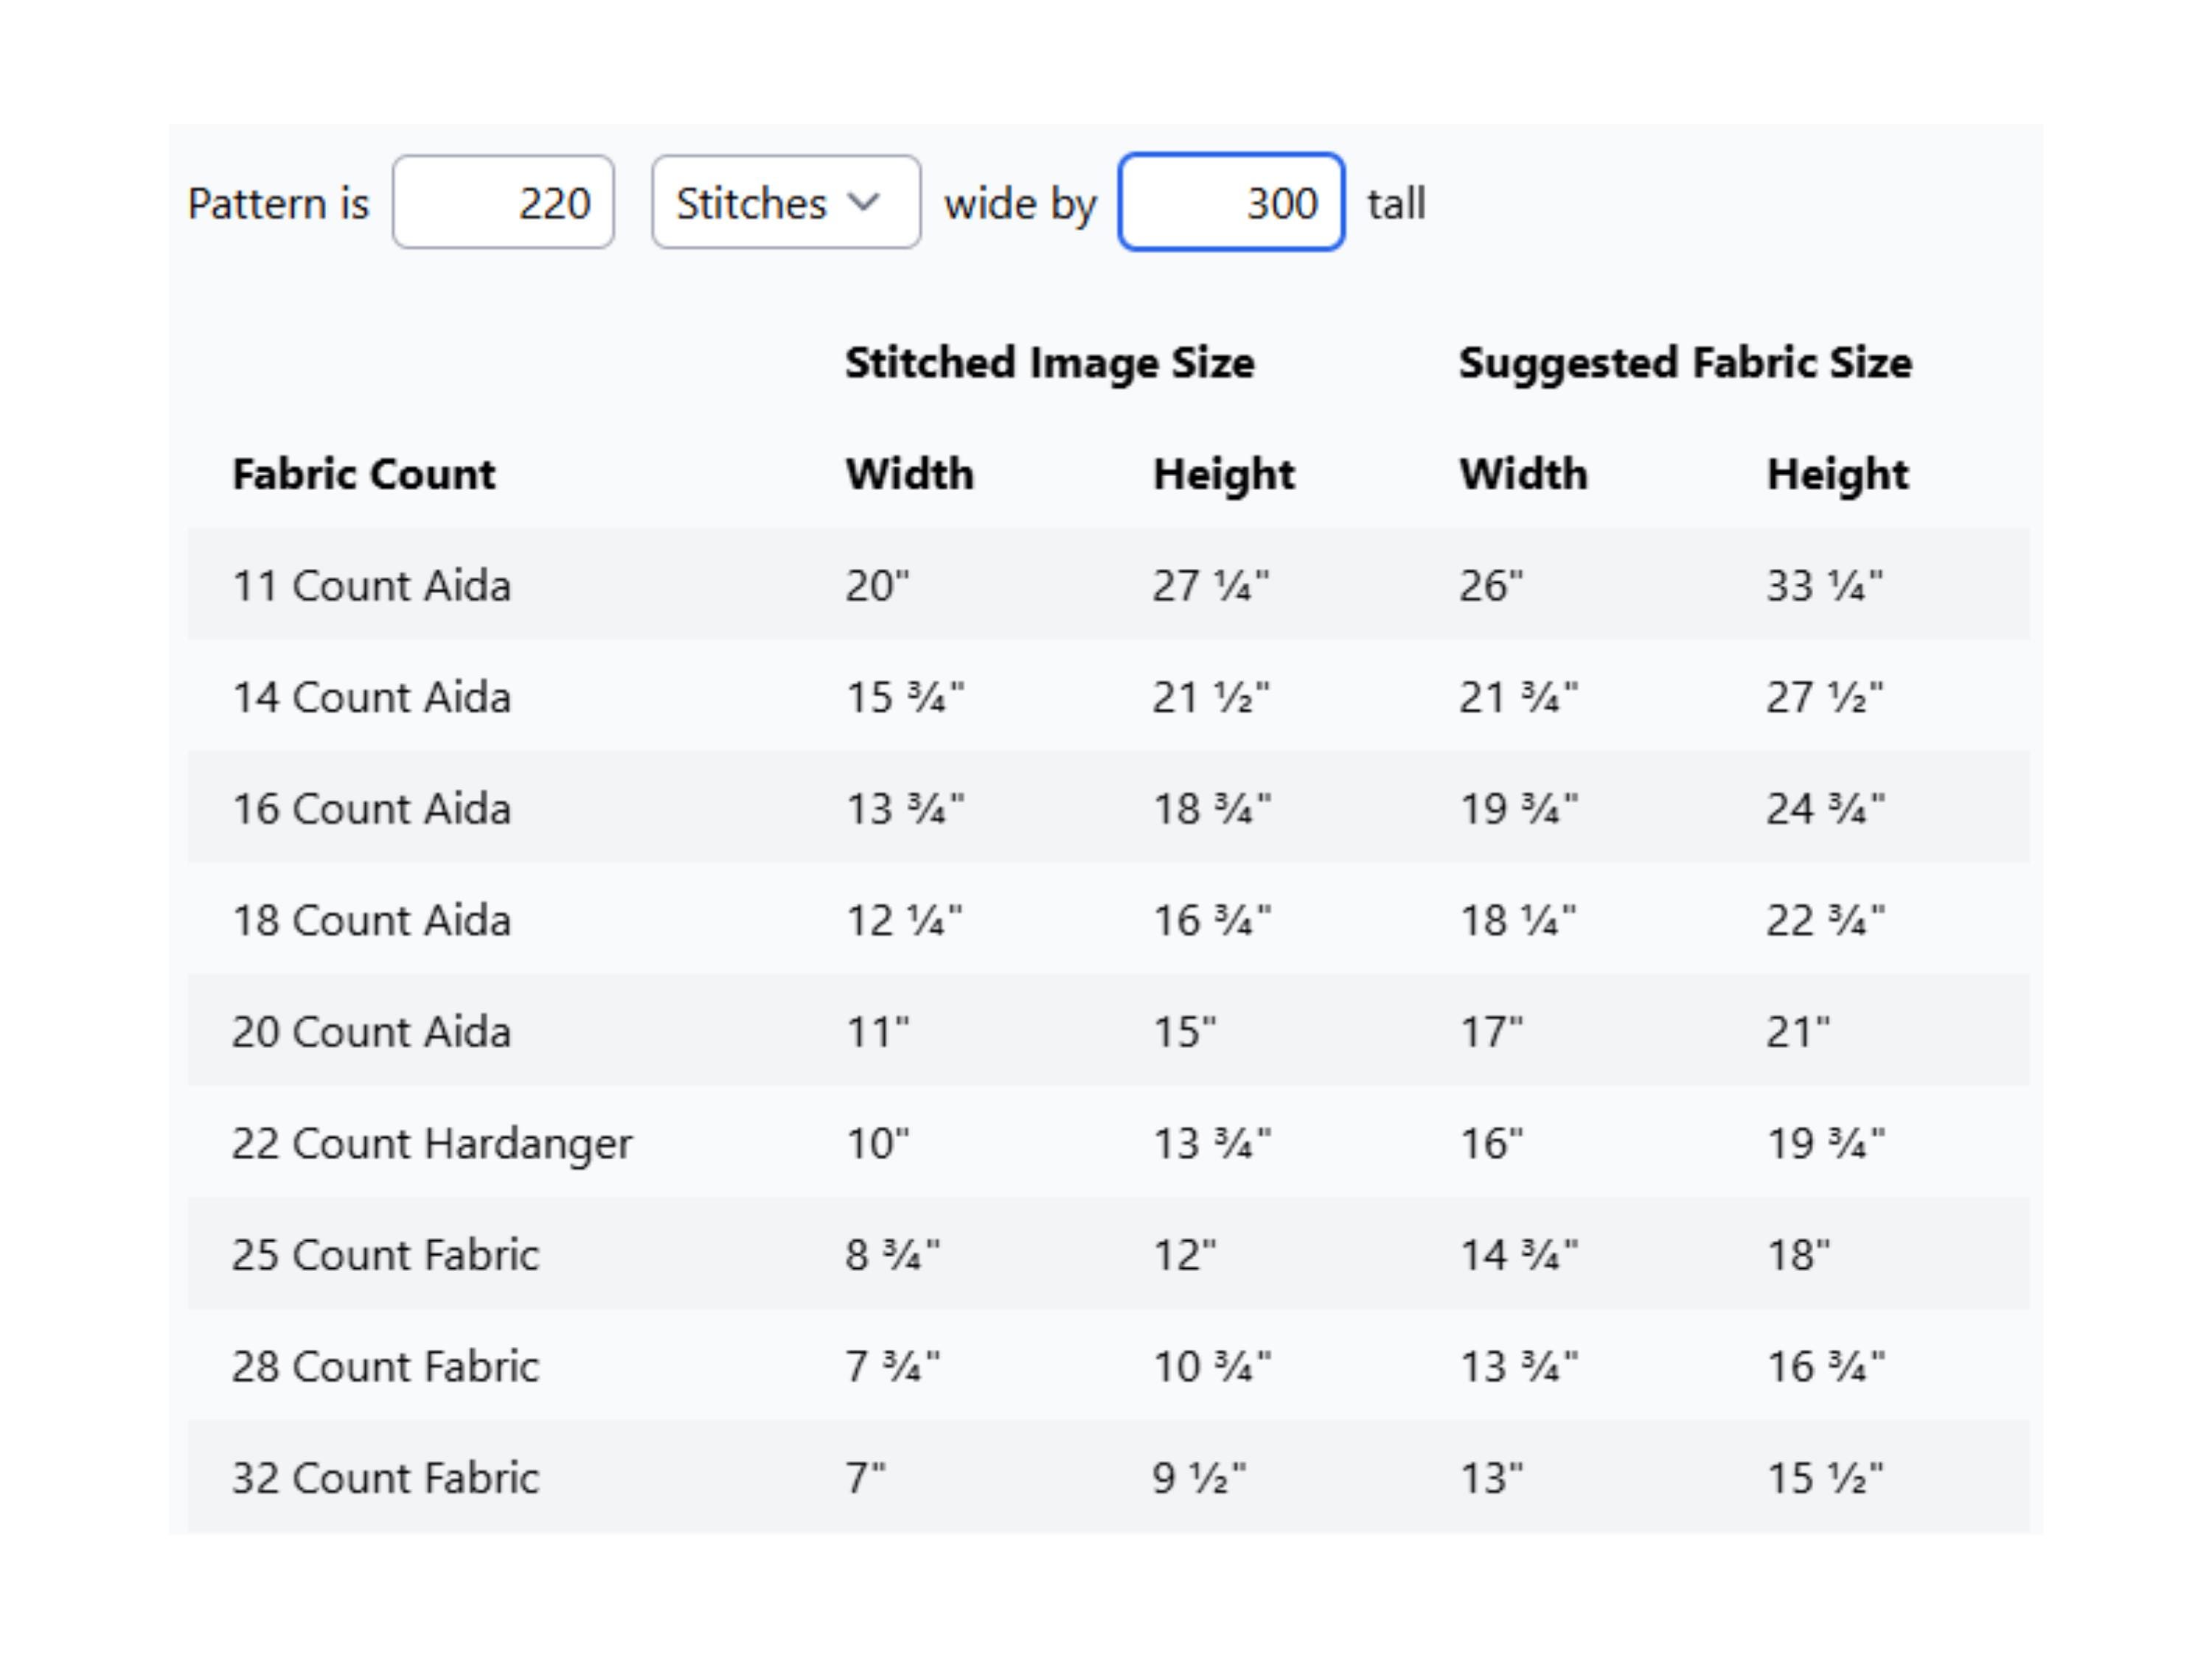Click 25 Count Fabric stitched width 8 ¾"

pos(892,1255)
